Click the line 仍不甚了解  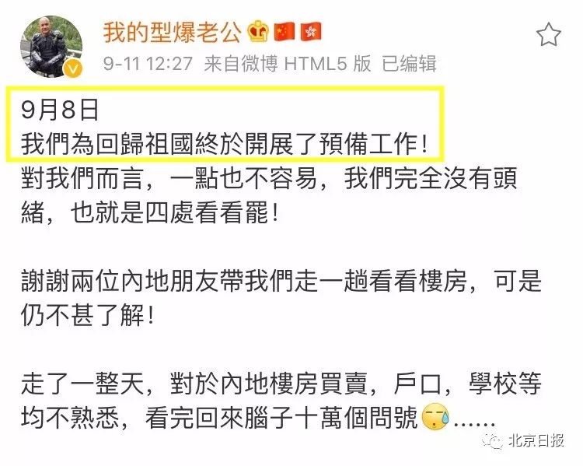pyautogui.click(x=87, y=315)
